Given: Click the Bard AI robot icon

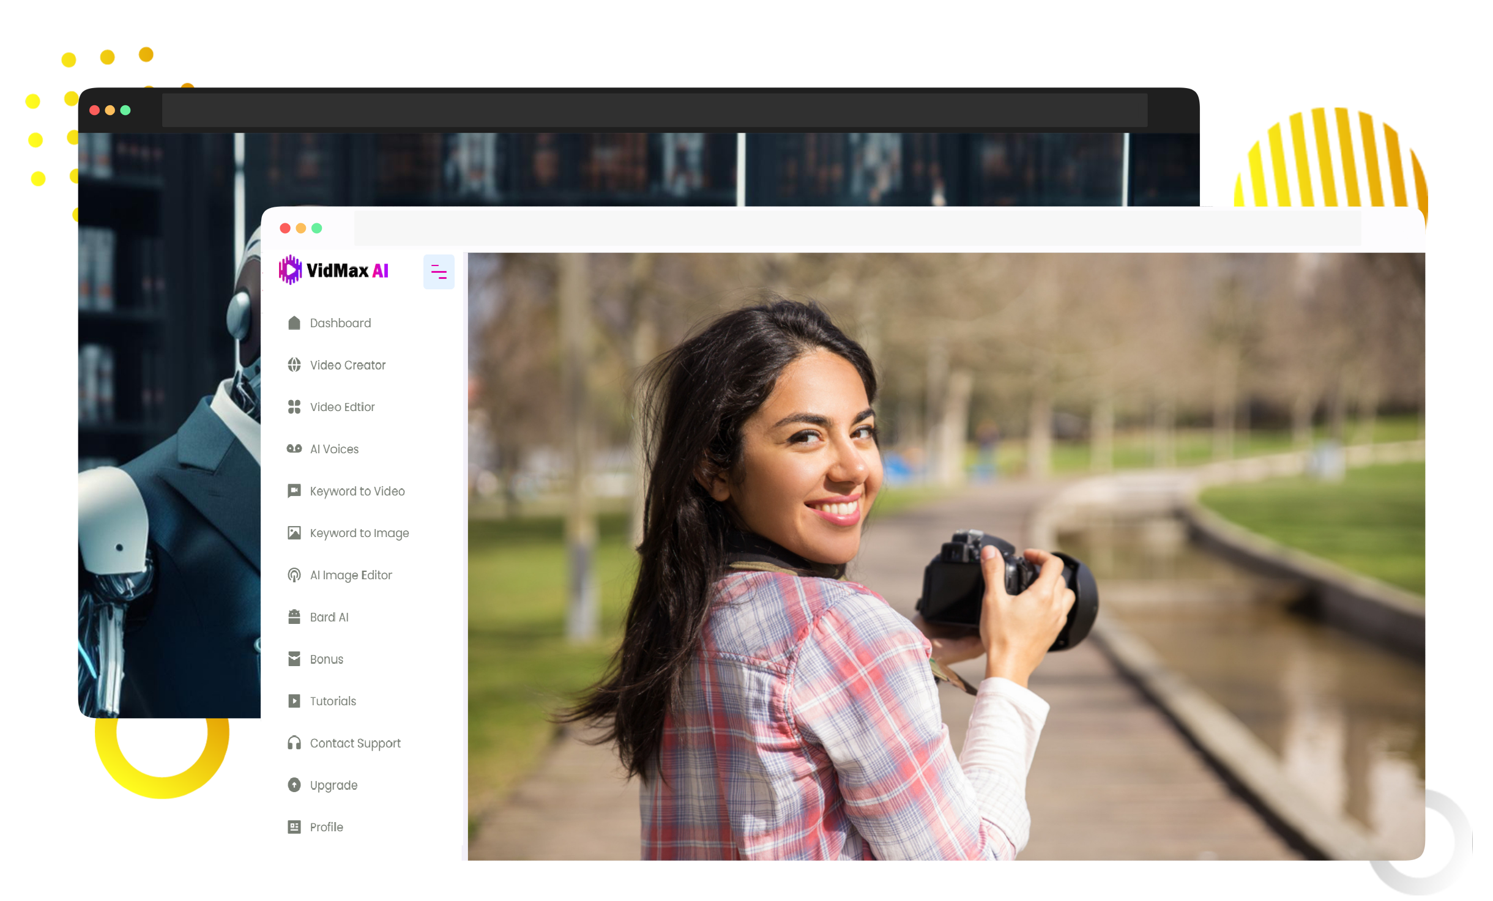Looking at the screenshot, I should click(294, 617).
